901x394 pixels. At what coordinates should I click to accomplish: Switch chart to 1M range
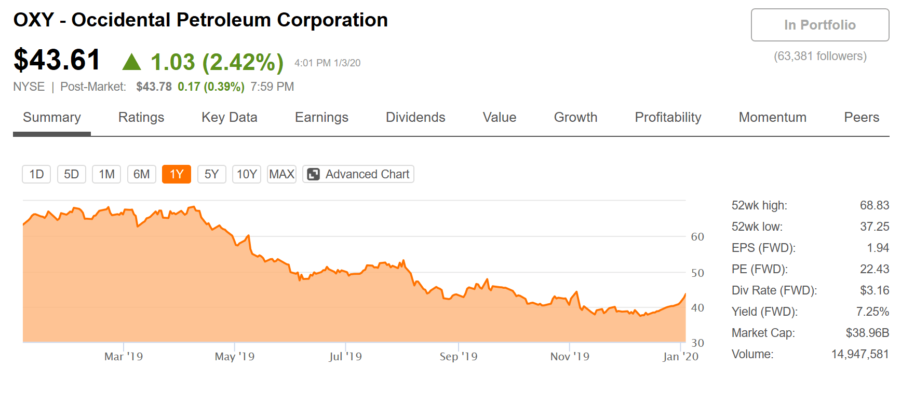(x=106, y=174)
